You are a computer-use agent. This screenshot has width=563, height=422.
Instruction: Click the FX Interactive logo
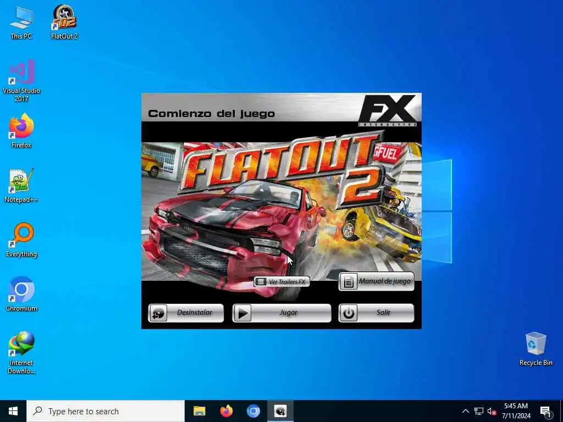(x=388, y=110)
